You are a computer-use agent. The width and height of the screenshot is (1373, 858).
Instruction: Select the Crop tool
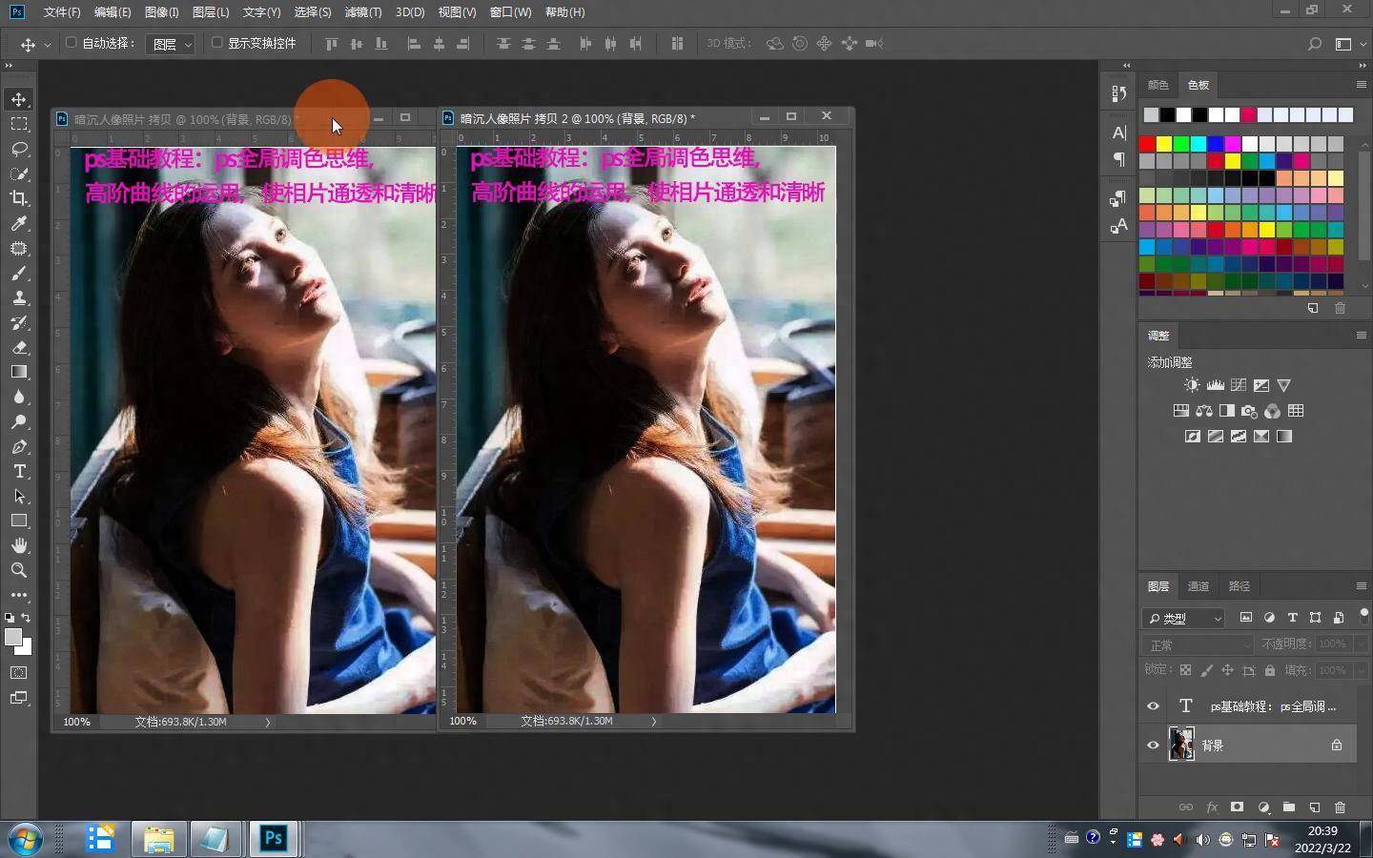point(19,198)
